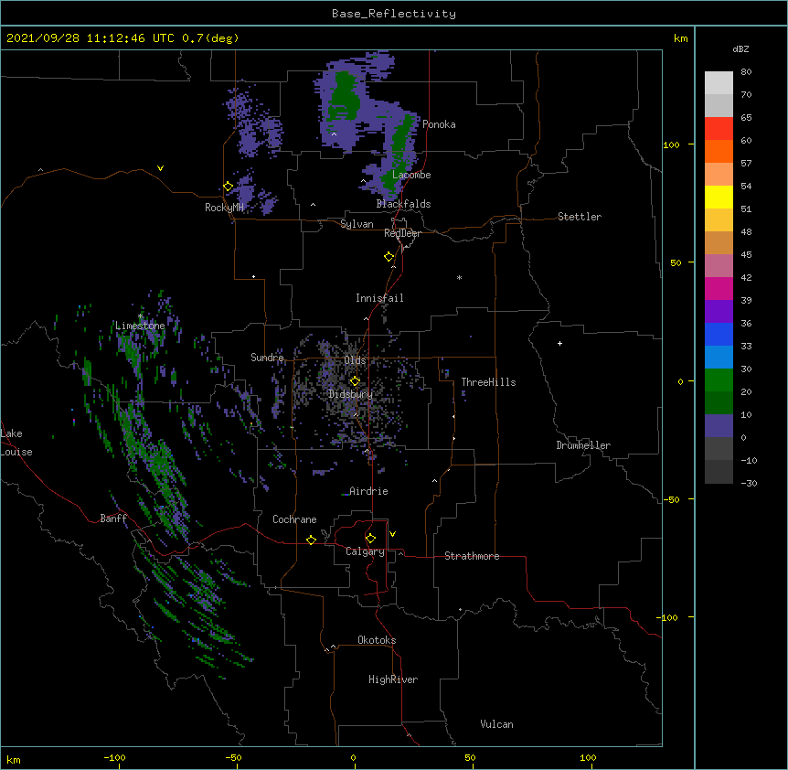Viewport: 788px width, 770px height.
Task: Click the yellow V marker northwest of RockyMH
Action: pyautogui.click(x=160, y=168)
